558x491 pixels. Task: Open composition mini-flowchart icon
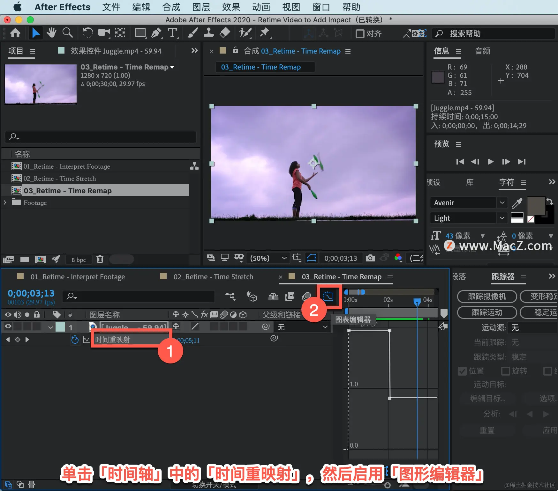[x=230, y=297]
